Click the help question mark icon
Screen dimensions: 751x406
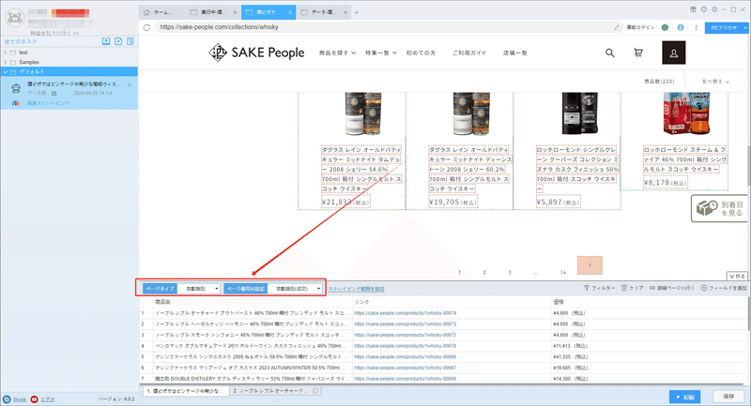tap(703, 9)
